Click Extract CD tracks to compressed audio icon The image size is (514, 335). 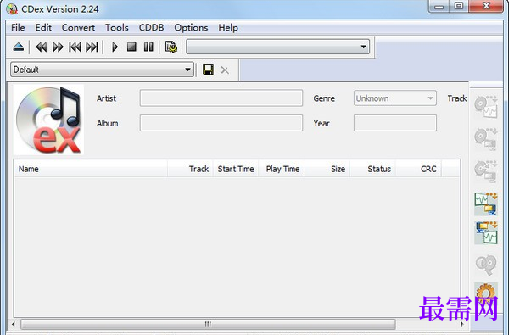[486, 139]
